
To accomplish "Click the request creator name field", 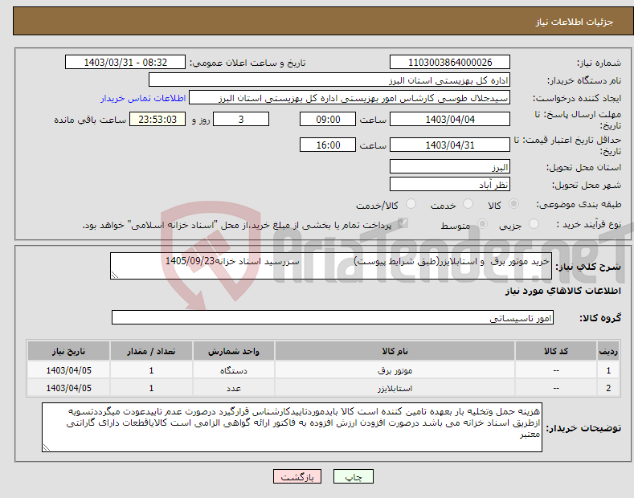I will click(350, 98).
